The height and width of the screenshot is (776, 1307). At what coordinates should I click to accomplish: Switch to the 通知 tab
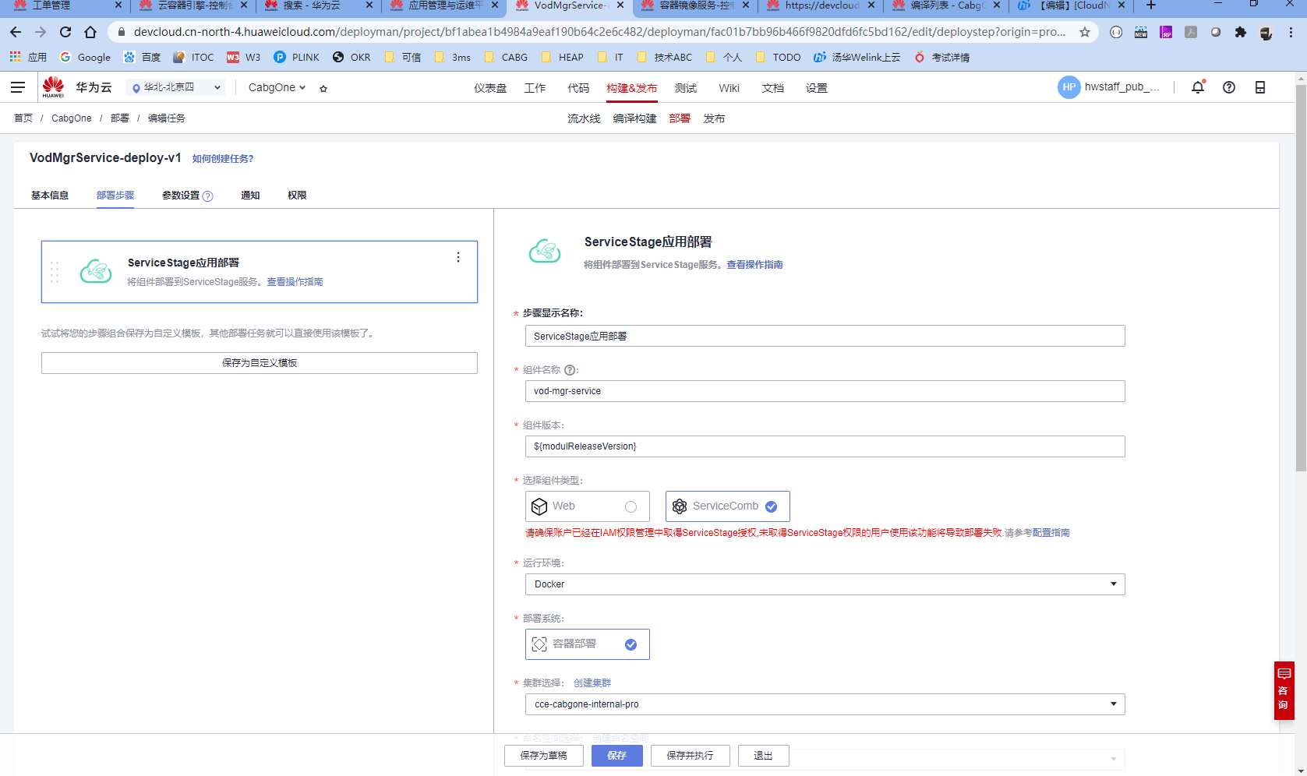pos(250,196)
